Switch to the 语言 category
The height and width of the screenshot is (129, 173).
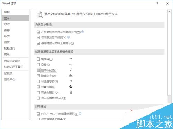(x=16, y=42)
